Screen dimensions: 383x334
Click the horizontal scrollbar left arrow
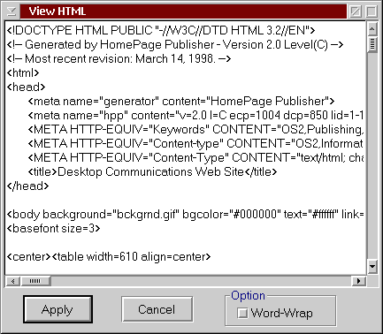coord(12,281)
